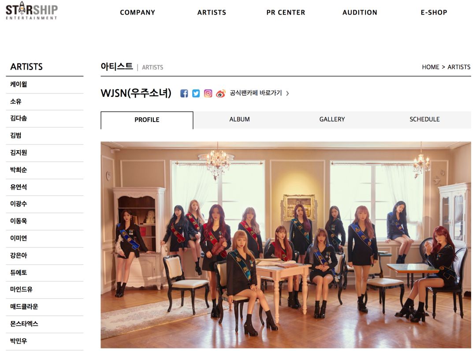Switch to the GALLERY tab
476x351 pixels.
point(332,119)
